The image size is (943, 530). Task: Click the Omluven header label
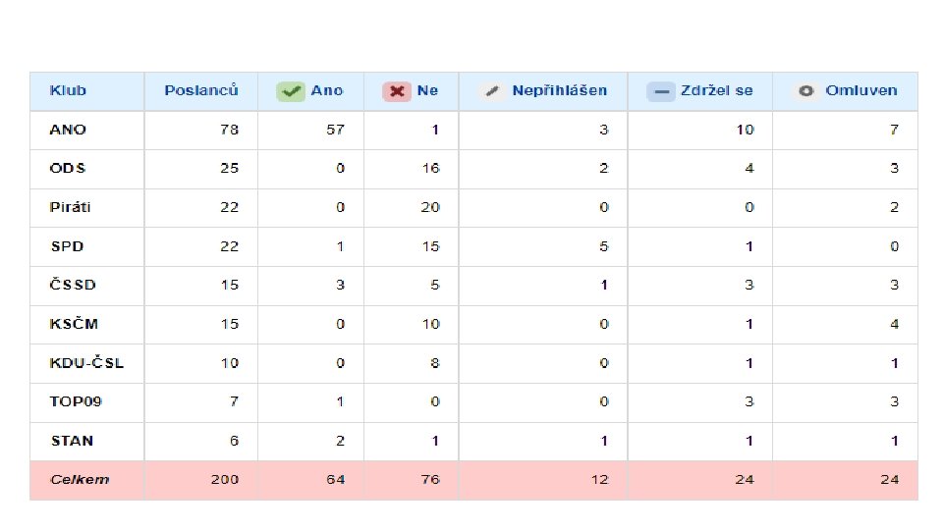point(860,90)
